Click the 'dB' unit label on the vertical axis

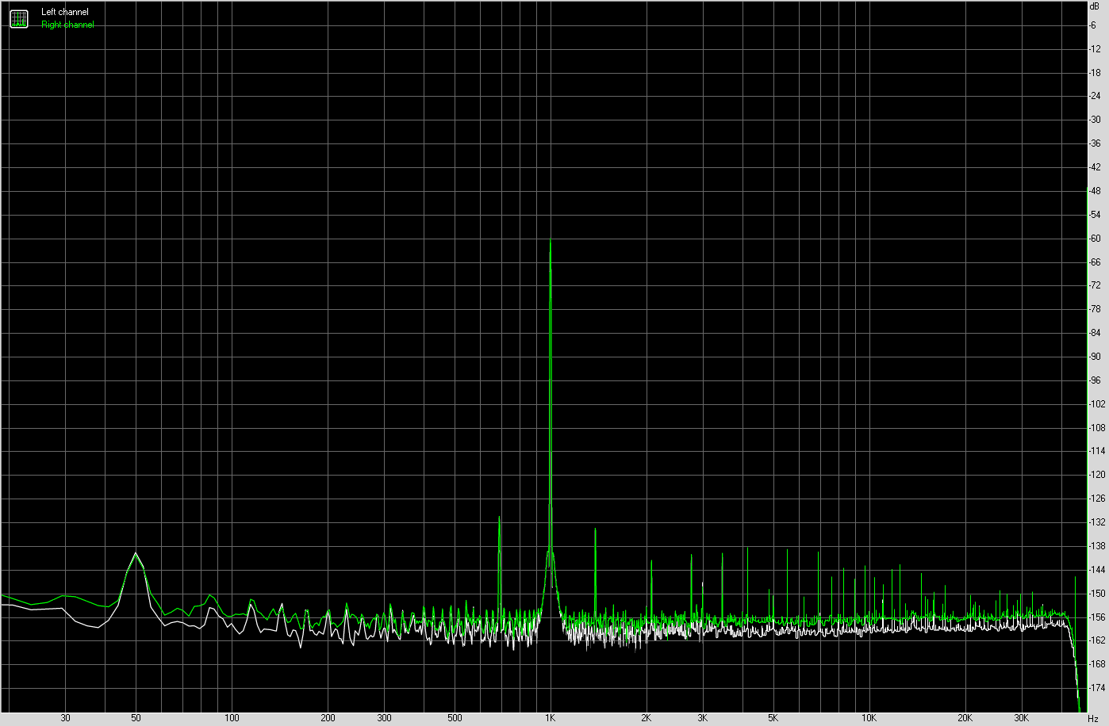tap(1095, 6)
